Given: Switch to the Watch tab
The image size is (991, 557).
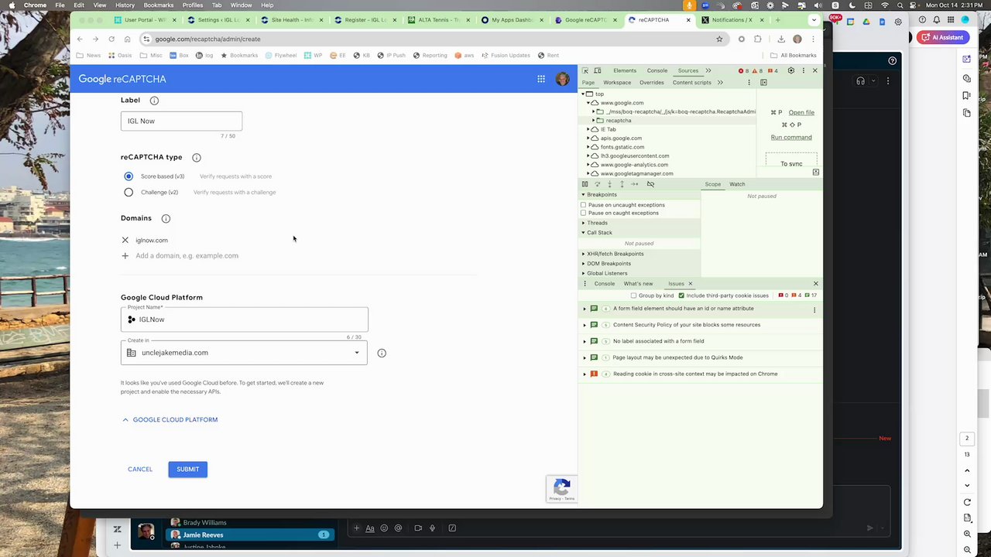Looking at the screenshot, I should (x=737, y=184).
